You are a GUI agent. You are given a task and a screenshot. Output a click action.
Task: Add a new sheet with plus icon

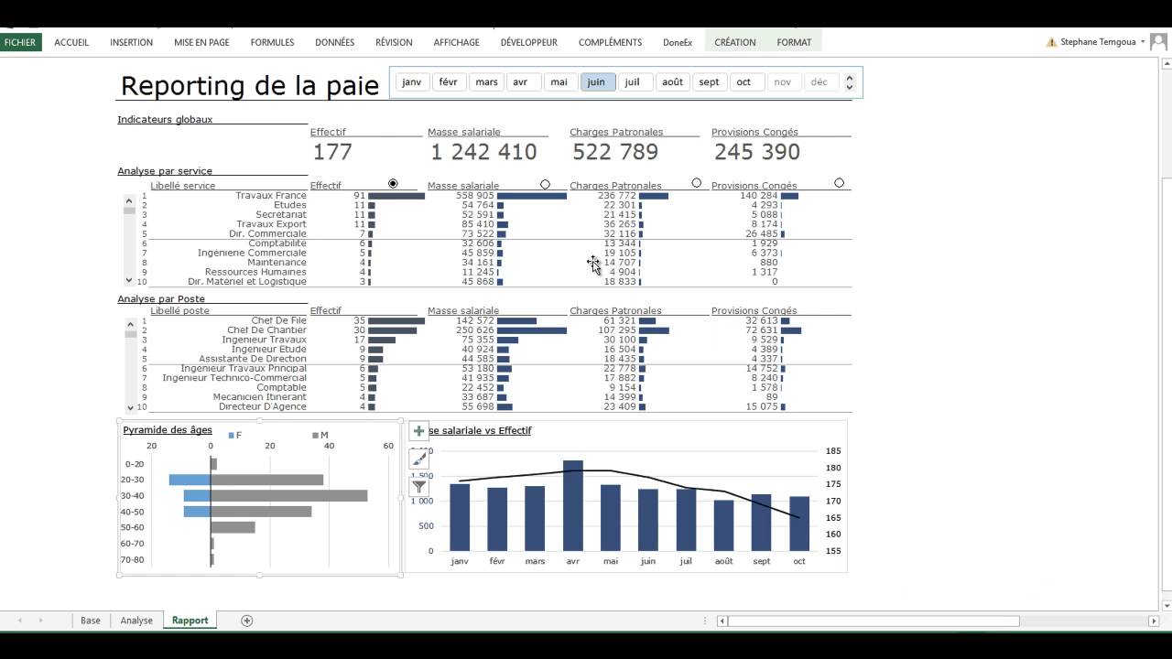point(246,621)
